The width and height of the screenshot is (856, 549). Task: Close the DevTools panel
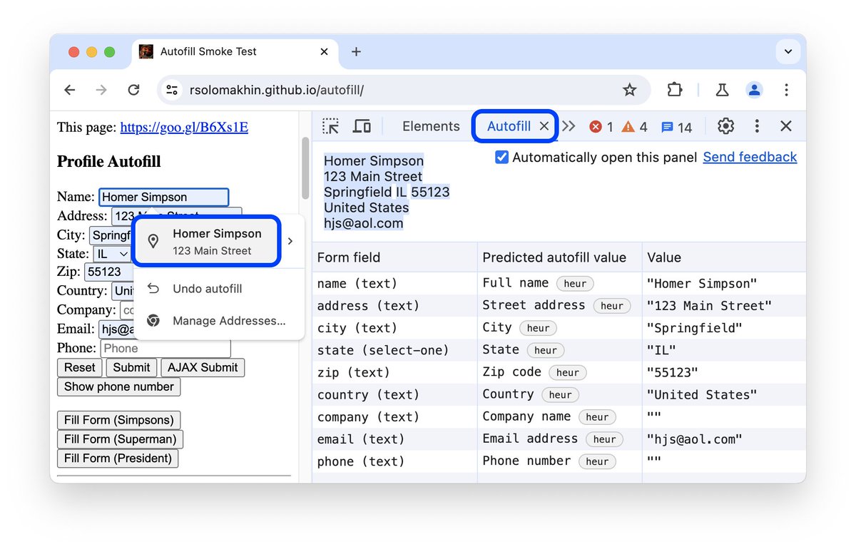[x=786, y=126]
